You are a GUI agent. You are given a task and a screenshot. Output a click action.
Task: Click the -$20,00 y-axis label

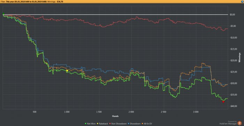[x=233, y=60]
